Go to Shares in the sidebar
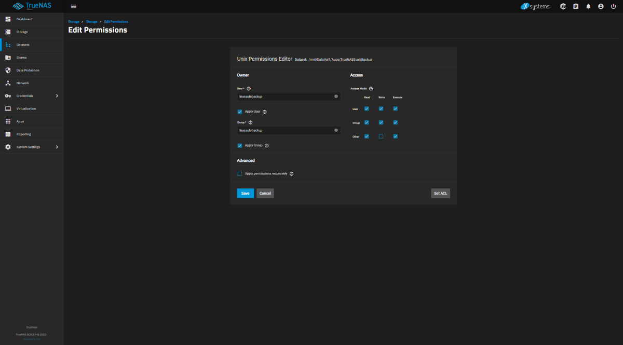The image size is (623, 345). (32, 58)
